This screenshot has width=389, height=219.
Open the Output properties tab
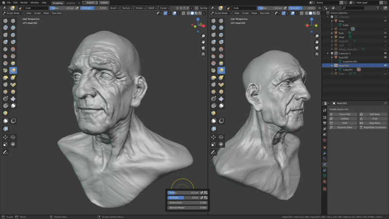click(x=324, y=123)
